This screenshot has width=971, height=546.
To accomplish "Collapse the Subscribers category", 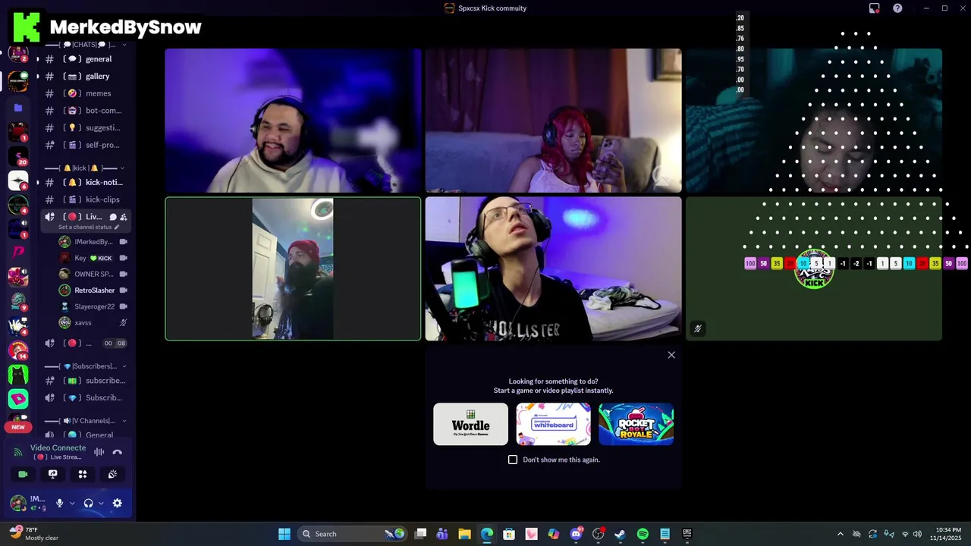I will pos(85,366).
